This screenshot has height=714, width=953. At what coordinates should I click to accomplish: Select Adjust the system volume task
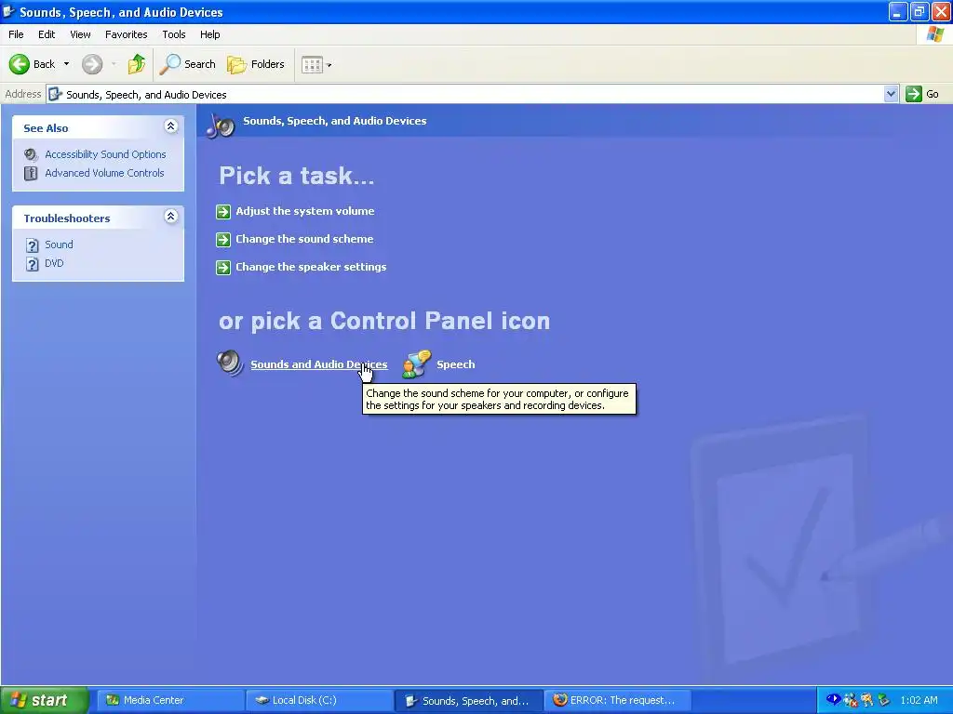coord(305,211)
